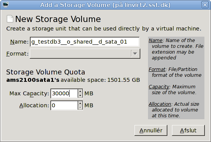The width and height of the screenshot is (211, 142).
Task: Click the Capacity help text entry
Action: 173,90
